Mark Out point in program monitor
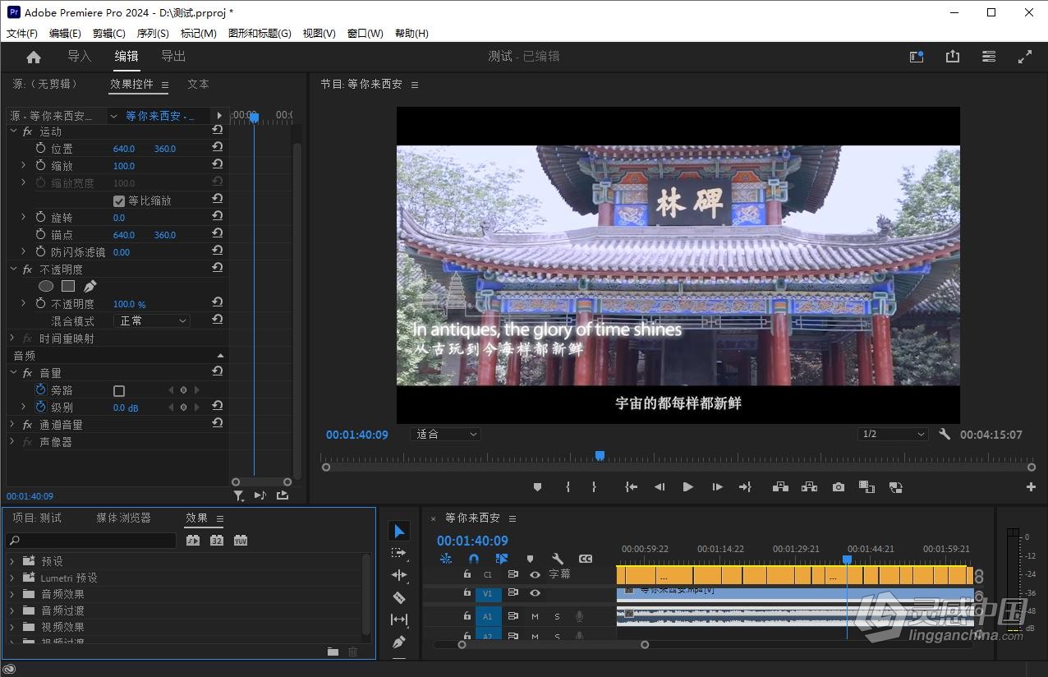The width and height of the screenshot is (1048, 677). [594, 487]
